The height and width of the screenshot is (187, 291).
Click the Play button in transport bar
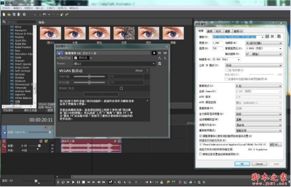(x=73, y=182)
